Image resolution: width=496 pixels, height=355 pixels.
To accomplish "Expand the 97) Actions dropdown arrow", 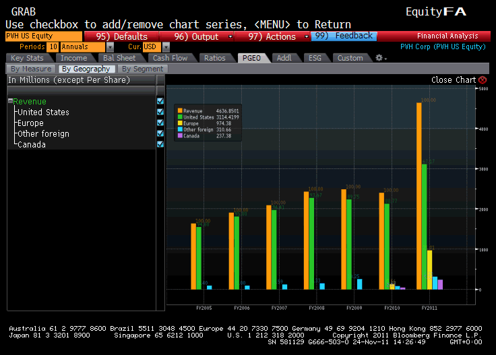I will pos(307,36).
